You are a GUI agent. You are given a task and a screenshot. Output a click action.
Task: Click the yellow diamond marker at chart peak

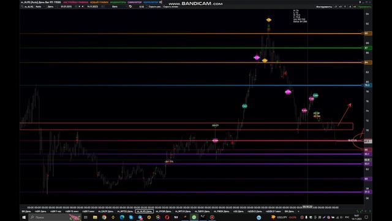click(269, 20)
